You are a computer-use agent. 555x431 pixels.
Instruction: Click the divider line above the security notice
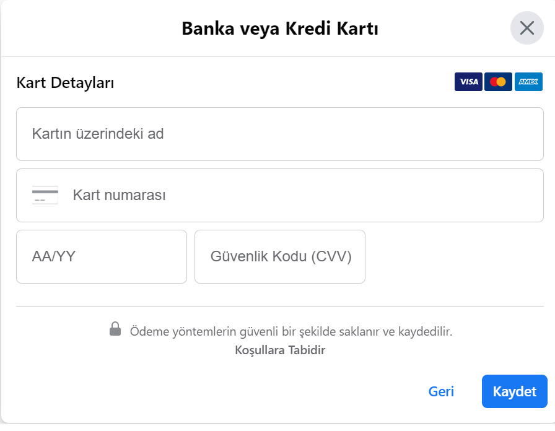280,306
